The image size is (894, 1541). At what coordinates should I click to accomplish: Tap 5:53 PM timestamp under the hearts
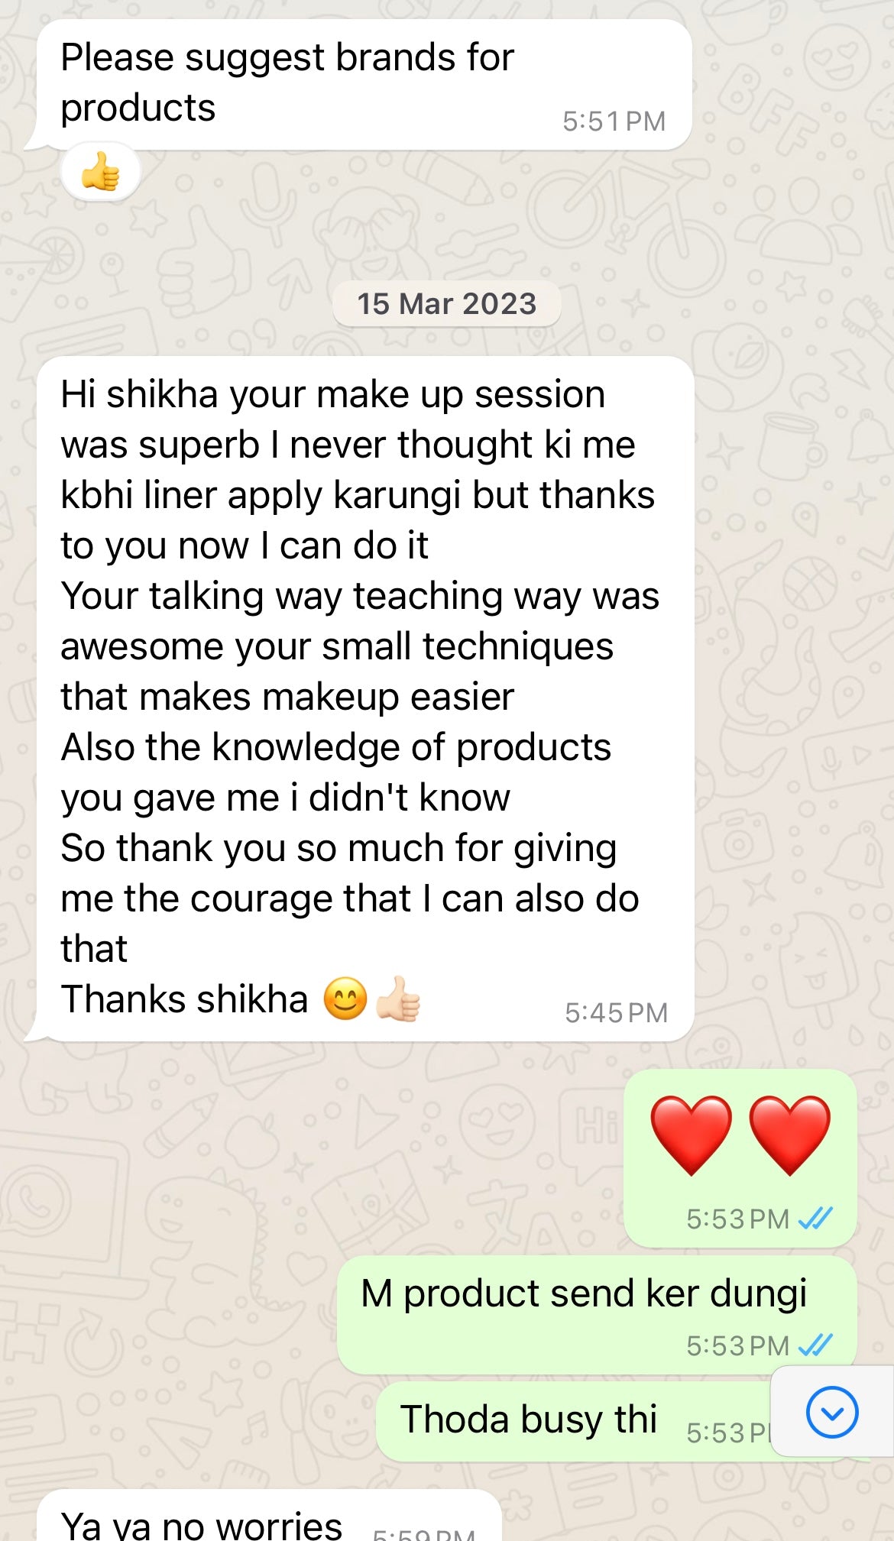737,1219
